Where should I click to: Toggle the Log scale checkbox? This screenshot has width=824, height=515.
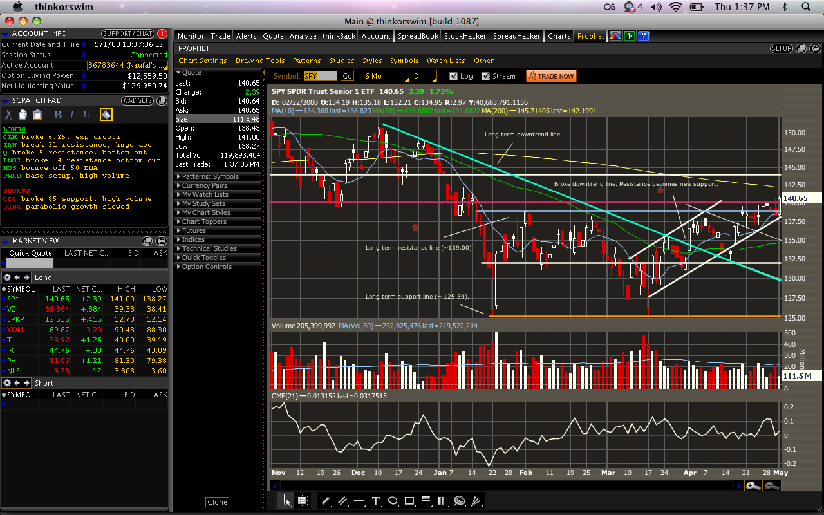coord(453,76)
